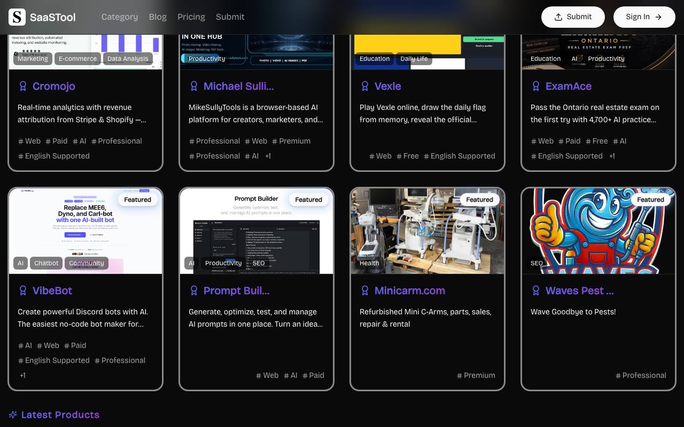Open the Waves Pest mascot thumbnail
Image resolution: width=684 pixels, height=427 pixels.
[598, 231]
